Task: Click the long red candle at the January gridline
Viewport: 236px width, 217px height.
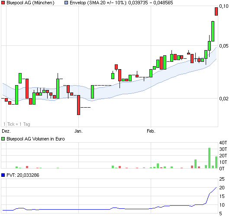Action: (78, 105)
